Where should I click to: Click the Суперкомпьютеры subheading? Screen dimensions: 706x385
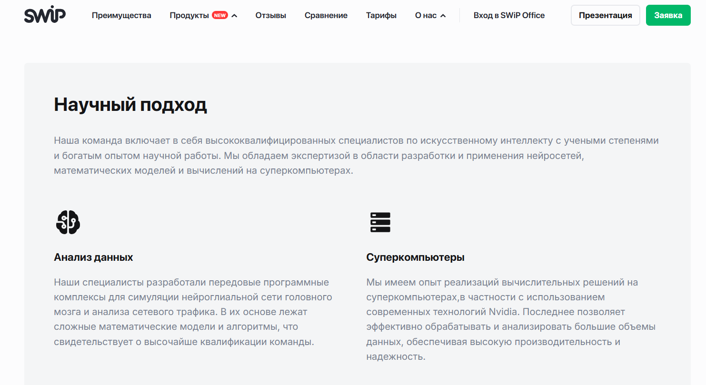coord(415,257)
